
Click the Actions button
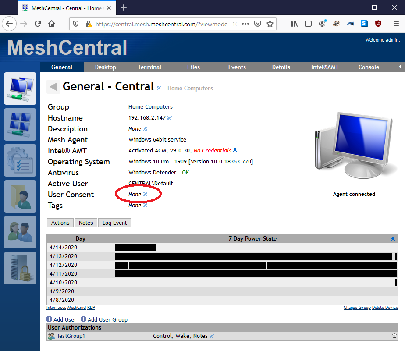point(60,223)
